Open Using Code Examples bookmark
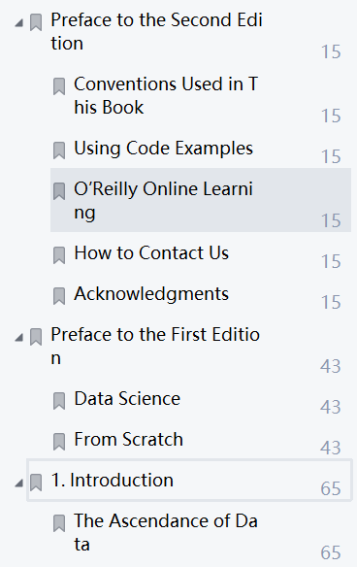The height and width of the screenshot is (567, 357). [163, 149]
